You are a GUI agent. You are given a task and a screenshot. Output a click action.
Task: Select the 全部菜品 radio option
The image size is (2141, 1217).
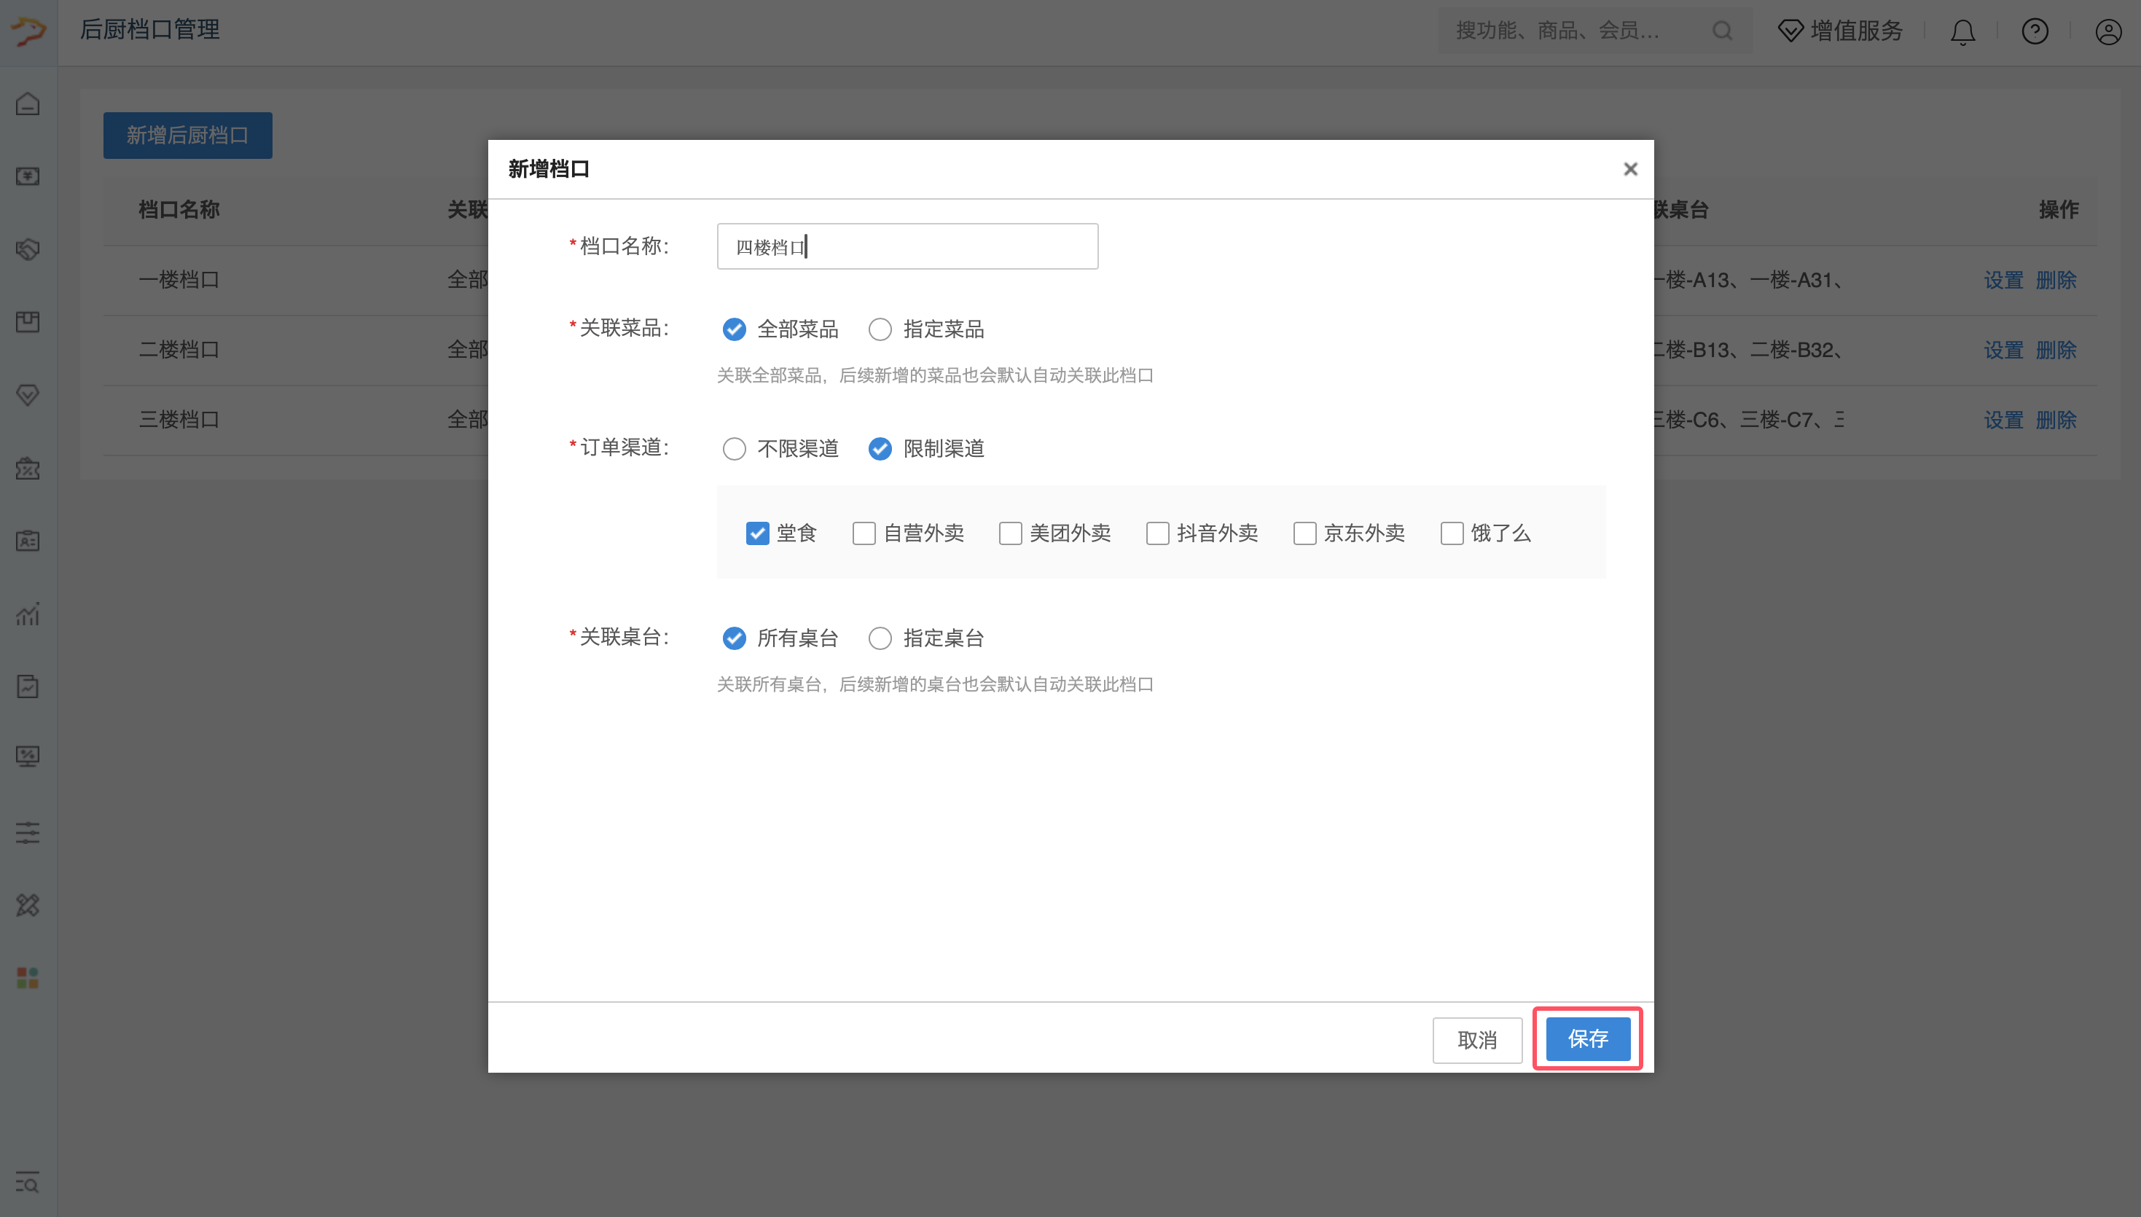coord(734,329)
